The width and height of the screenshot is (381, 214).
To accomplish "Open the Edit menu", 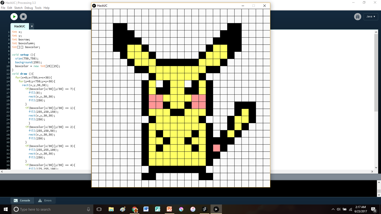I will point(10,8).
